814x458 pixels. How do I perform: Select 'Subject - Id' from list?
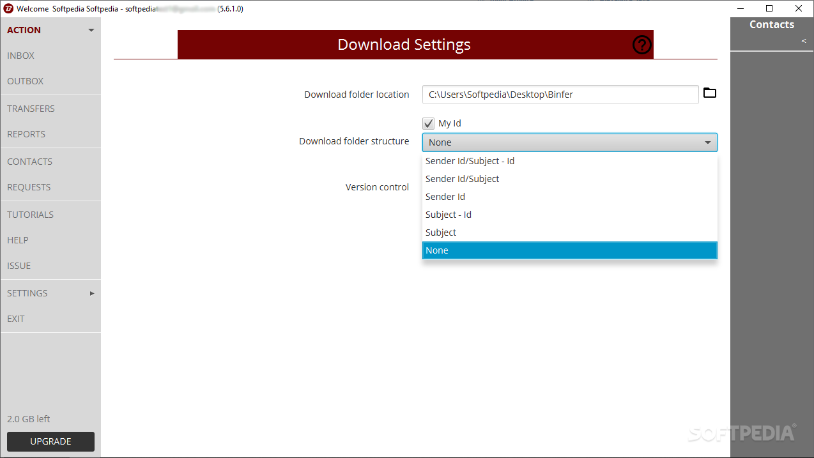point(569,215)
